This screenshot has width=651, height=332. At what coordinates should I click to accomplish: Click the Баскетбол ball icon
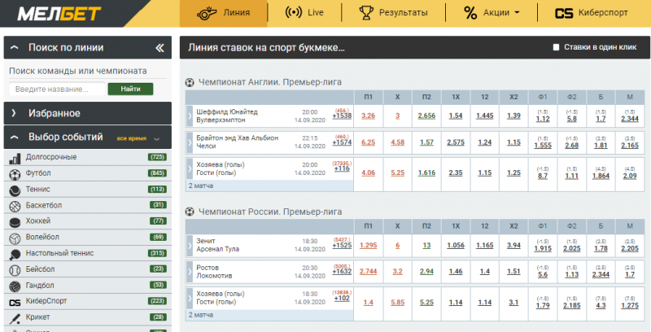click(15, 206)
